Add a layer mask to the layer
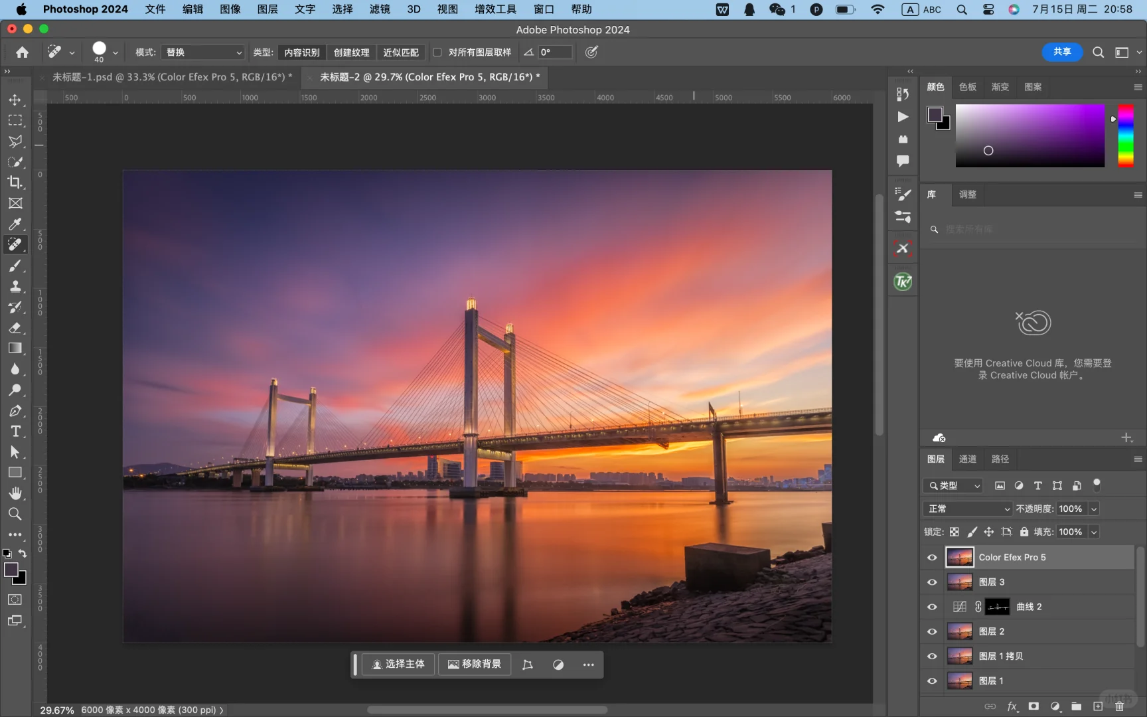This screenshot has width=1147, height=717. click(x=1033, y=706)
